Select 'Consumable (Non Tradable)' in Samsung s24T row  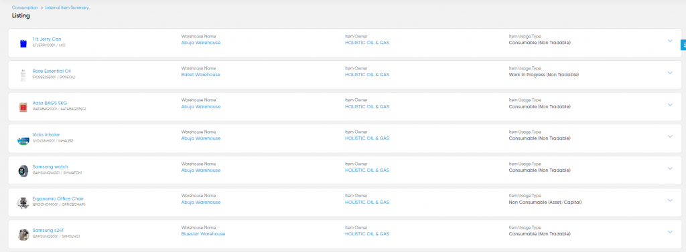pos(539,234)
